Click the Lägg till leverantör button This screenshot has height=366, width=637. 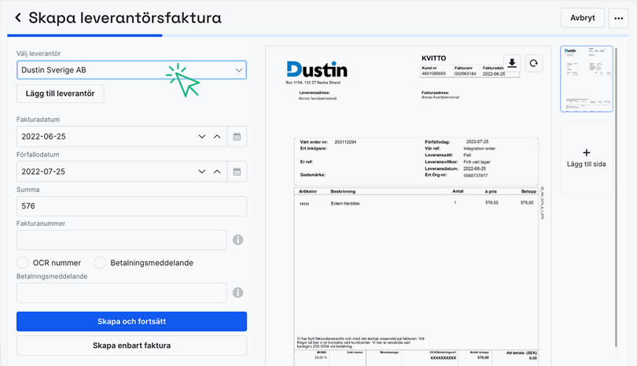coord(60,94)
